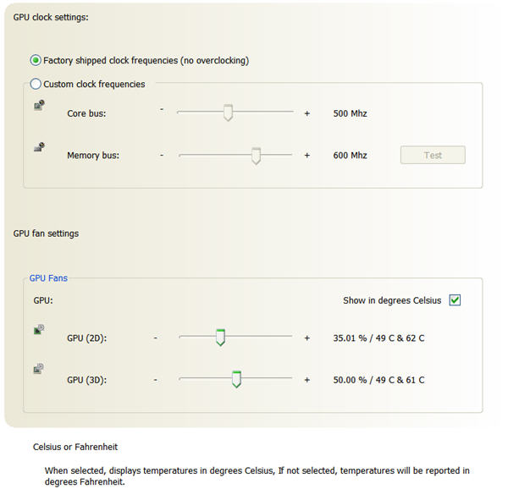Uncheck Show in degrees Celsius checkbox

point(455,300)
